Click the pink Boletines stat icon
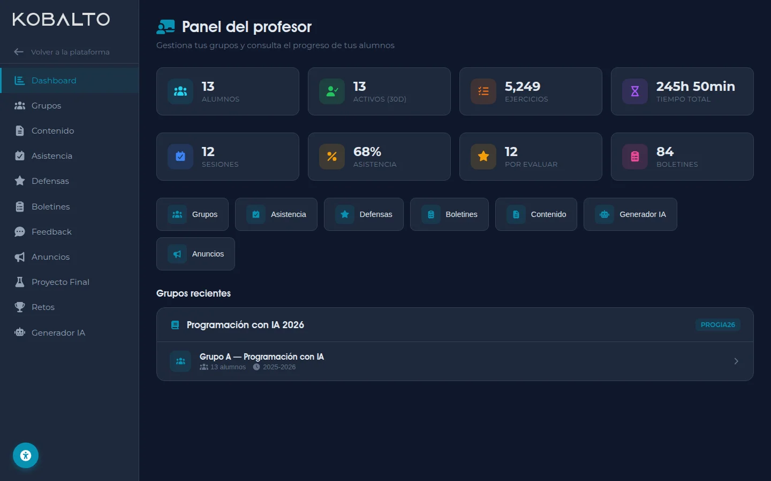 [x=635, y=157]
